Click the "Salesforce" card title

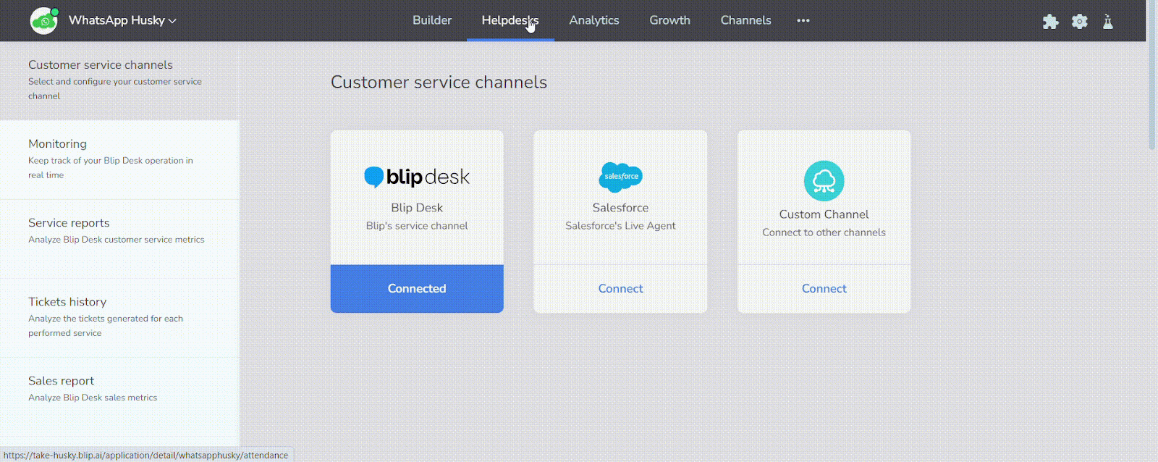click(620, 208)
